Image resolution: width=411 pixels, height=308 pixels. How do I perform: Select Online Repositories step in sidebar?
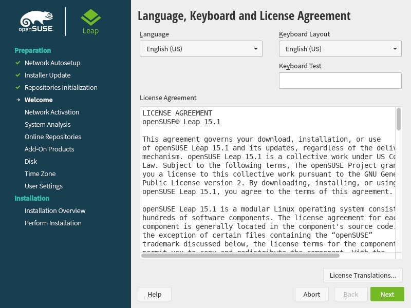(53, 137)
